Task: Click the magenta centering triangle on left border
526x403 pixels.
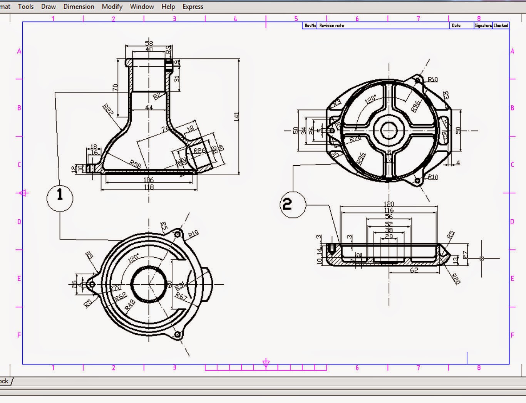Action: point(23,193)
